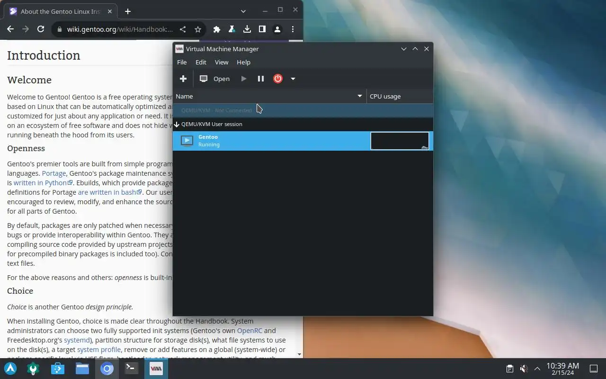Open the browser profile menu
606x379 pixels.
tap(277, 29)
